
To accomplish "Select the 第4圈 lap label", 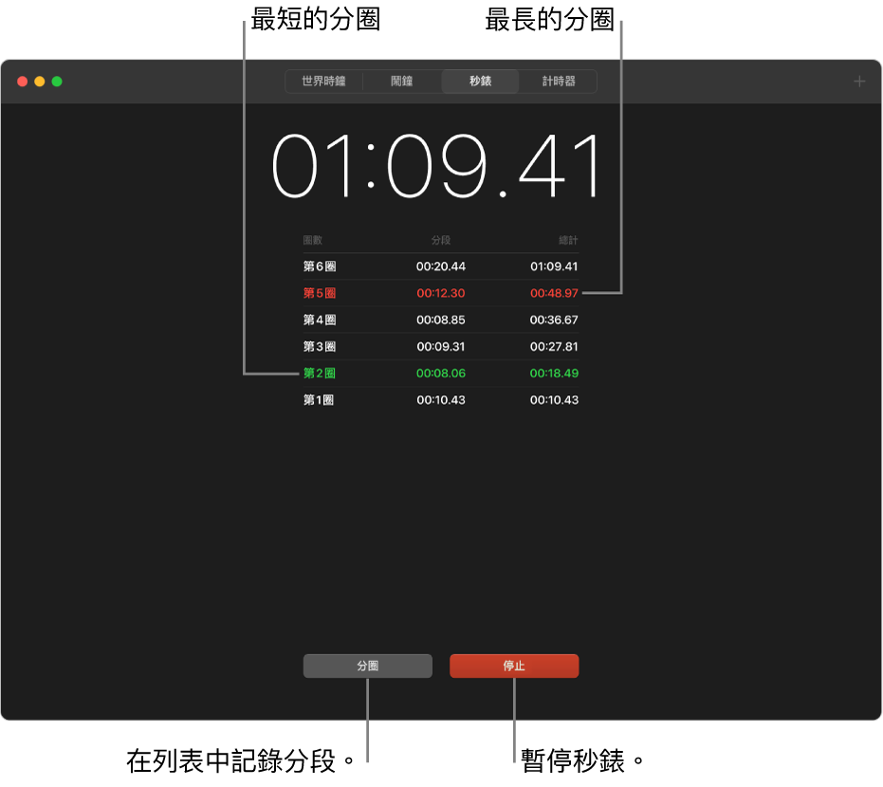I will point(320,320).
